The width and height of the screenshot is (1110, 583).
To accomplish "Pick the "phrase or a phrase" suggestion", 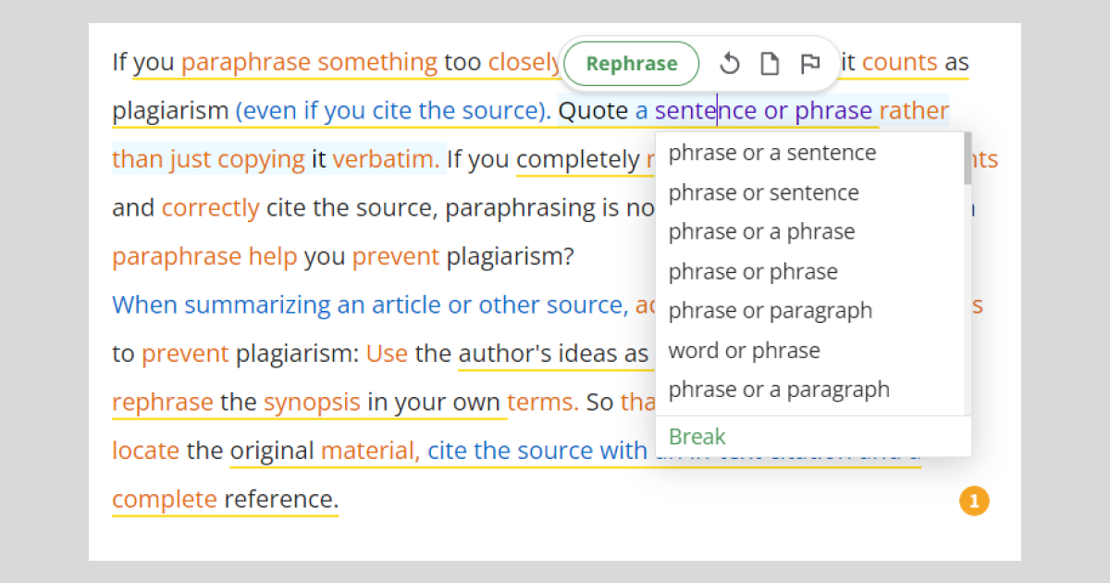I will [x=761, y=231].
